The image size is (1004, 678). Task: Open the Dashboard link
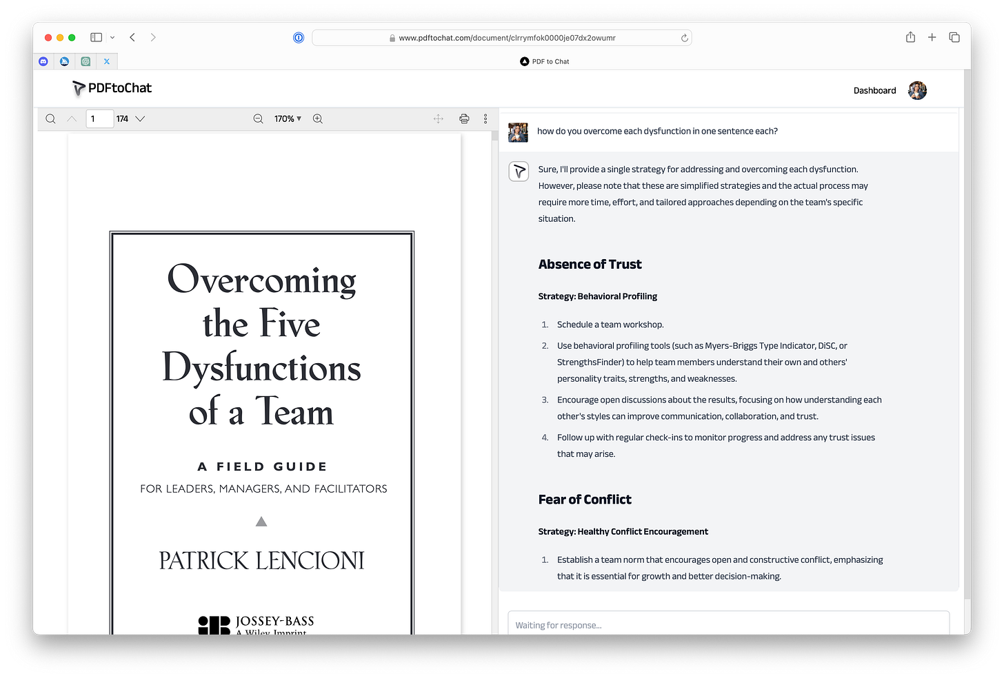pyautogui.click(x=874, y=90)
